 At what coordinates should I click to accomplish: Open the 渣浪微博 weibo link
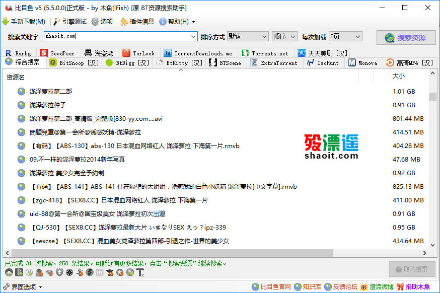(x=377, y=286)
